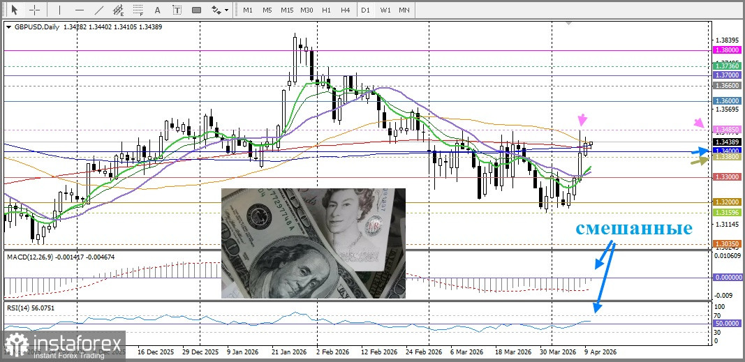745x362 pixels.
Task: Click the 1.37360 price level tag
Action: click(728, 66)
